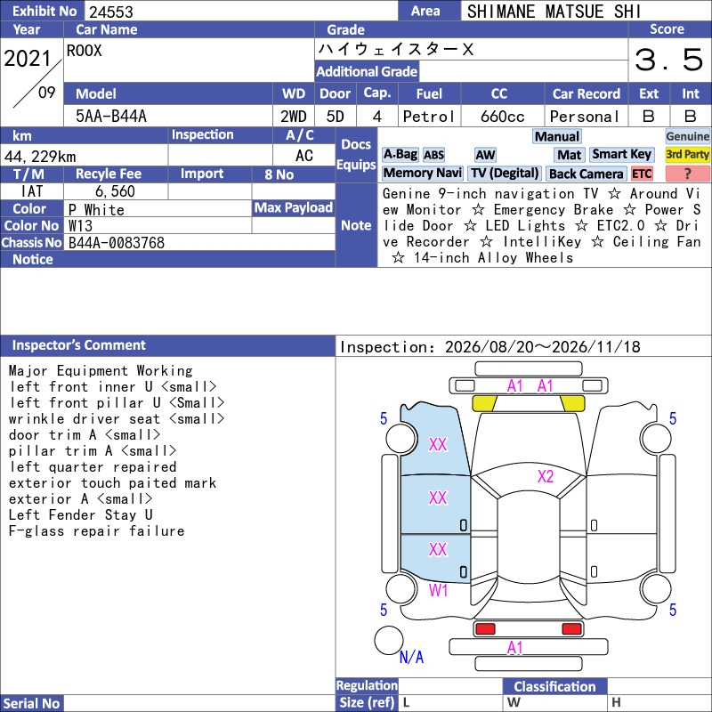Click the score value 3.5
This screenshot has width=712, height=712.
[x=669, y=60]
